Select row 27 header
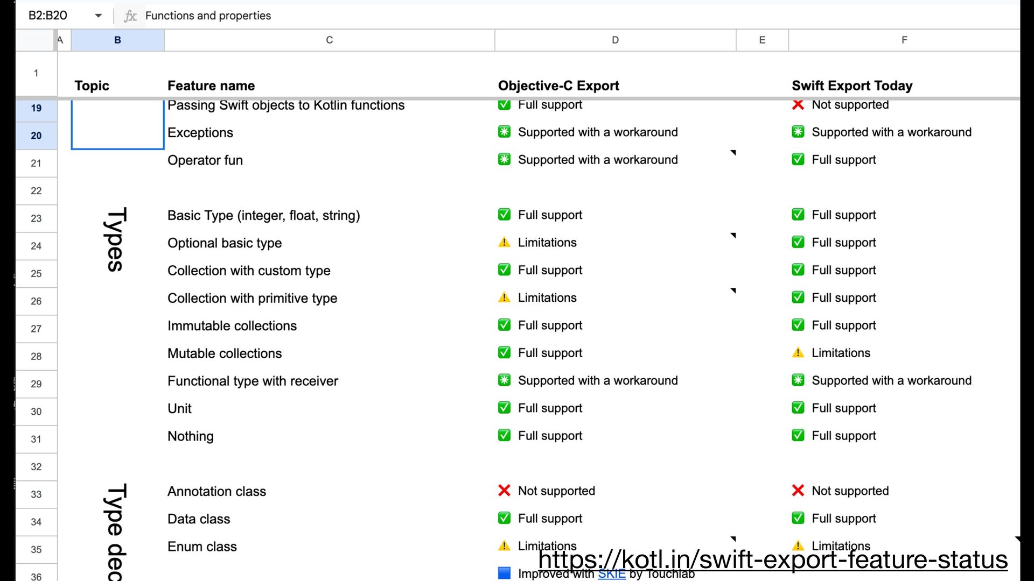 [x=36, y=329]
